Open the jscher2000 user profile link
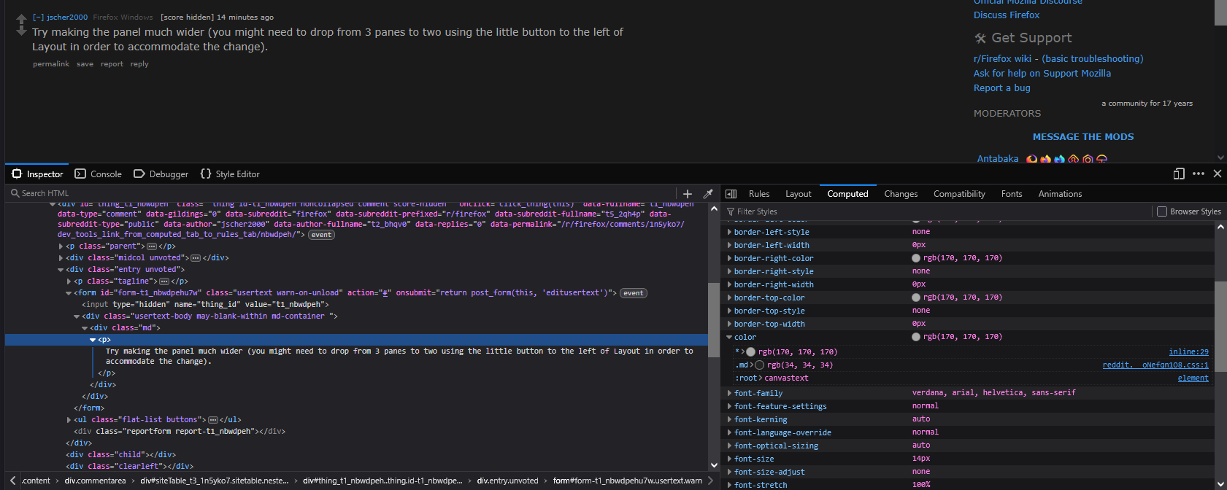 [67, 17]
